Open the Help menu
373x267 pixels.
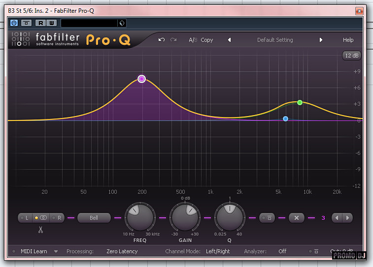348,40
